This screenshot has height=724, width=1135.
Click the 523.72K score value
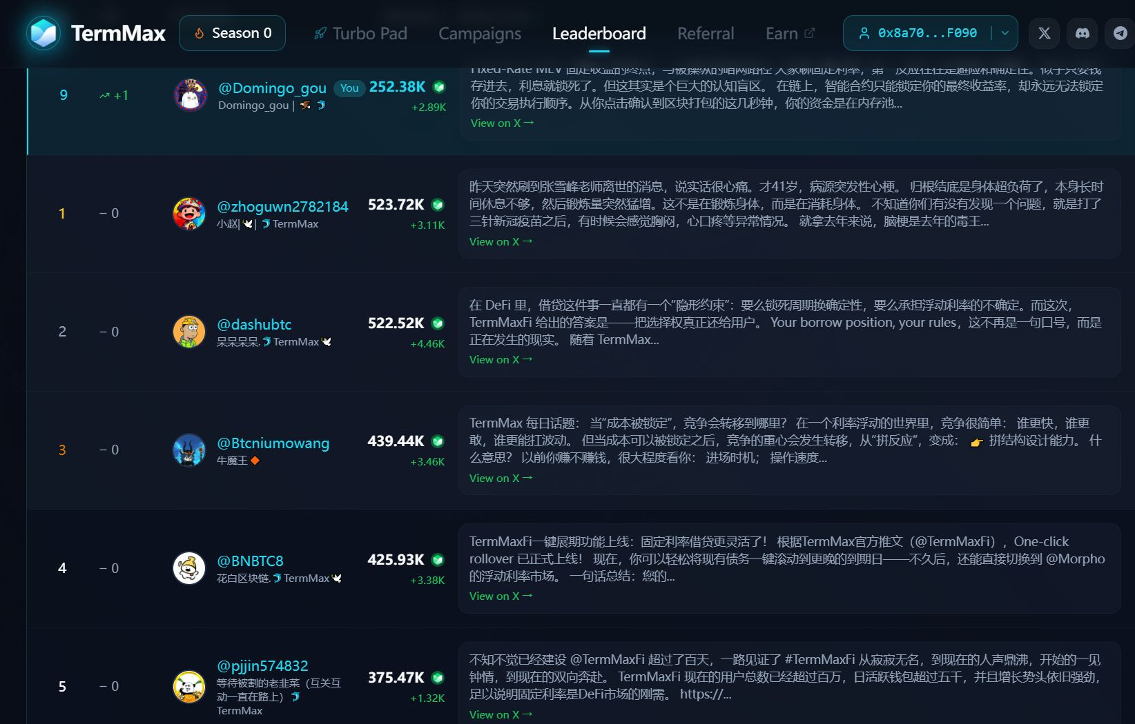point(396,205)
